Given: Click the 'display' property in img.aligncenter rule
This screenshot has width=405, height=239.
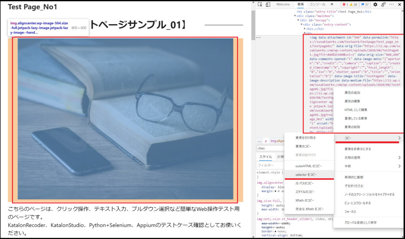Looking at the screenshot, I should pyautogui.click(x=268, y=187).
